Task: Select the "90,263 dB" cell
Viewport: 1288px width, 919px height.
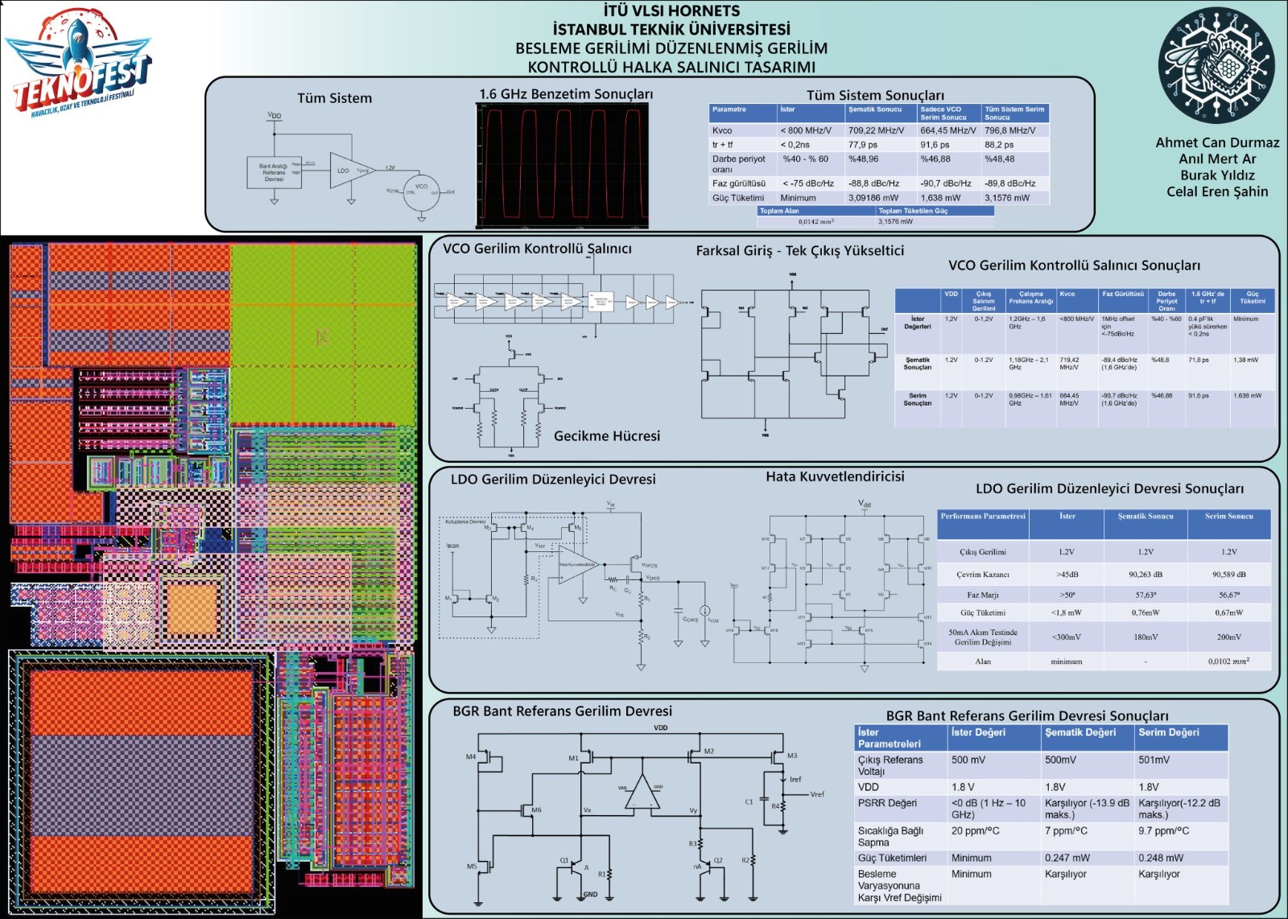Action: (1145, 575)
